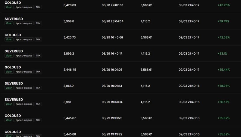Click the 08/29 16:40:17 open timestamp
This screenshot has height=137, width=241.
[112, 54]
